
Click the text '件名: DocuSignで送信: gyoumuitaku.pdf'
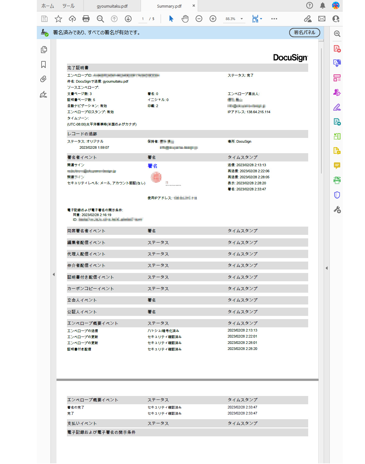pos(98,81)
